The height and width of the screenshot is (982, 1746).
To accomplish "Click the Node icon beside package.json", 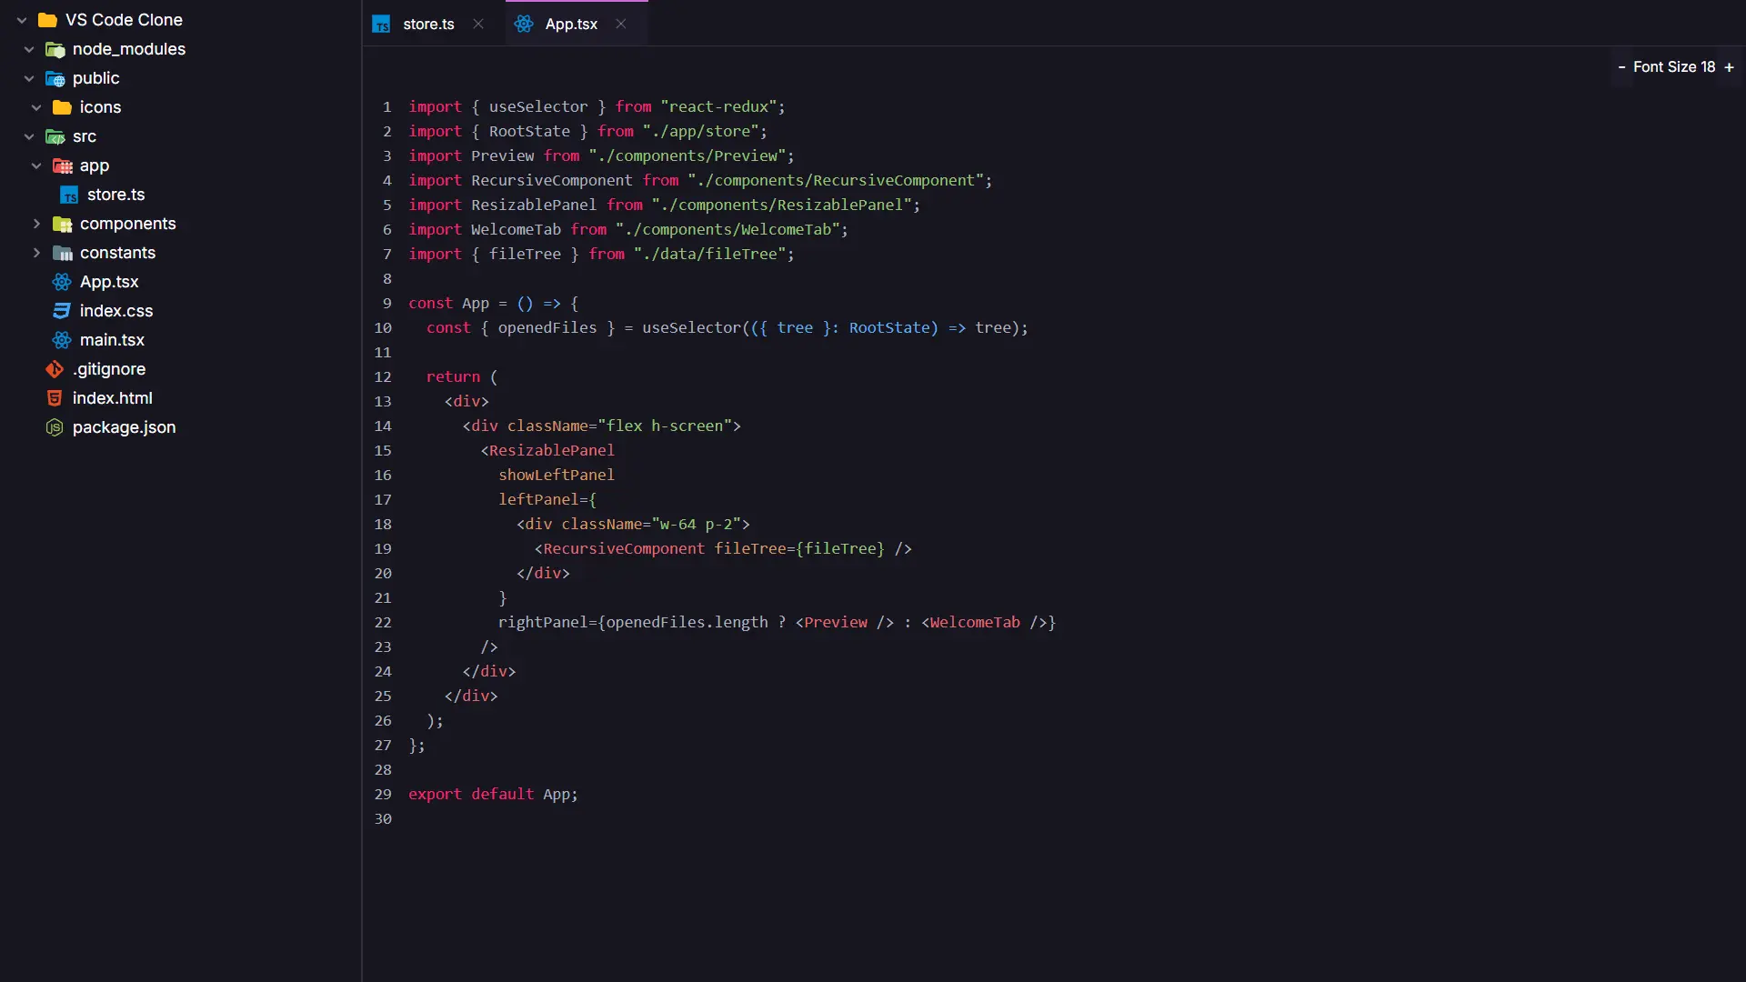I will 55,427.
